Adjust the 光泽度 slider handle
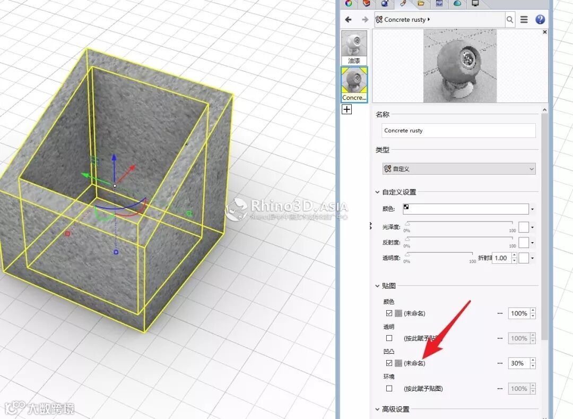This screenshot has width=573, height=419. click(407, 224)
